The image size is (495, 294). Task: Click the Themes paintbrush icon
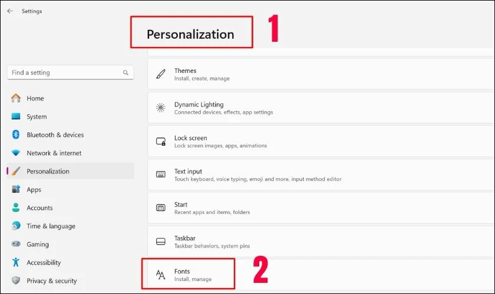coord(161,74)
